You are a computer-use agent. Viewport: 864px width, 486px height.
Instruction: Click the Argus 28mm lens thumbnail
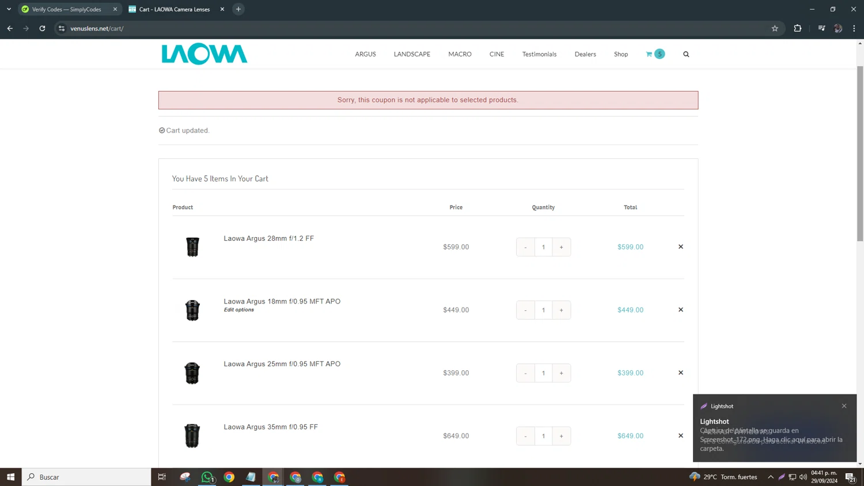point(192,247)
